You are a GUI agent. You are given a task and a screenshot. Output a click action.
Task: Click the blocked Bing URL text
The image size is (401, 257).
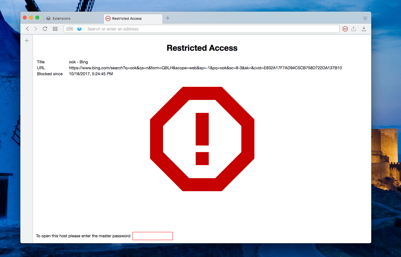click(x=205, y=68)
